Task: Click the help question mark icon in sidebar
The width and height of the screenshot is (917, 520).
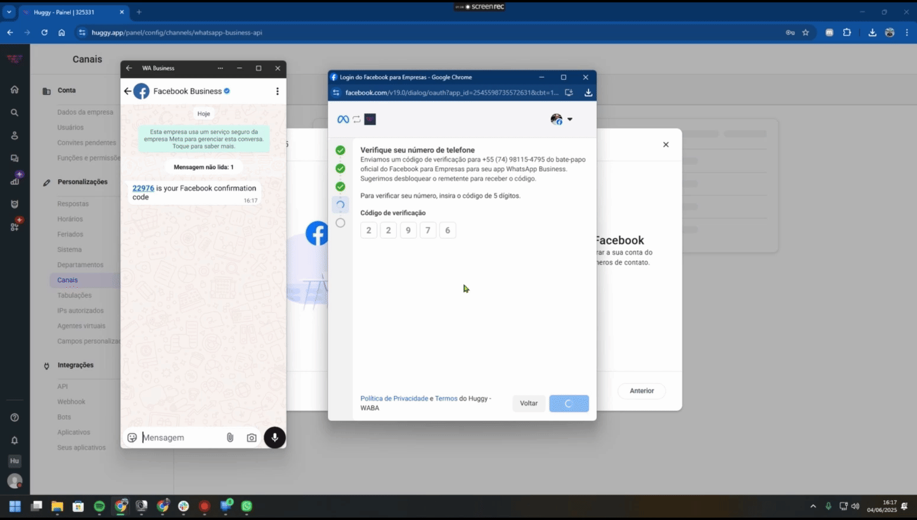Action: pyautogui.click(x=14, y=418)
